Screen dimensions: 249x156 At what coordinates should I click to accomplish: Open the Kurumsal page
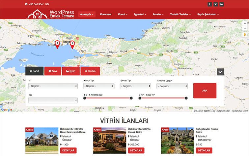pos(106,14)
